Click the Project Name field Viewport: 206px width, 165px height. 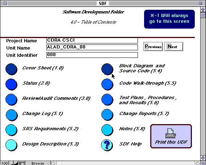[x=92, y=41]
